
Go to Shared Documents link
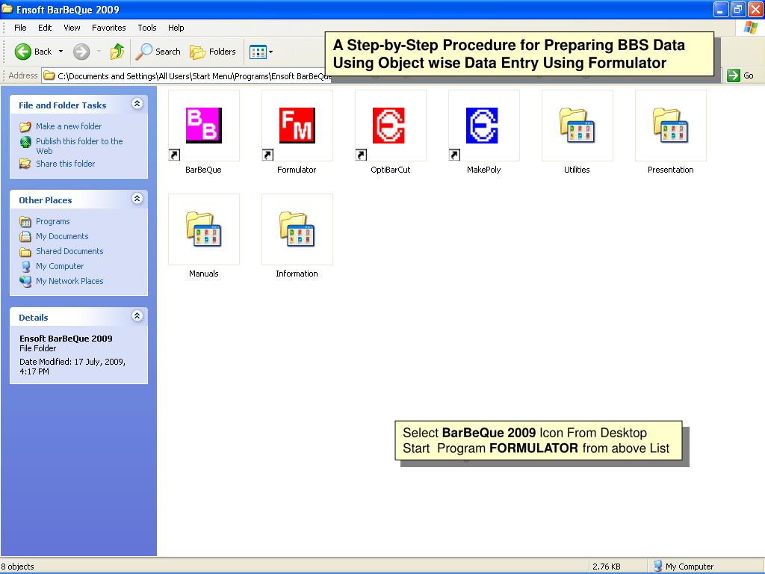coord(69,251)
